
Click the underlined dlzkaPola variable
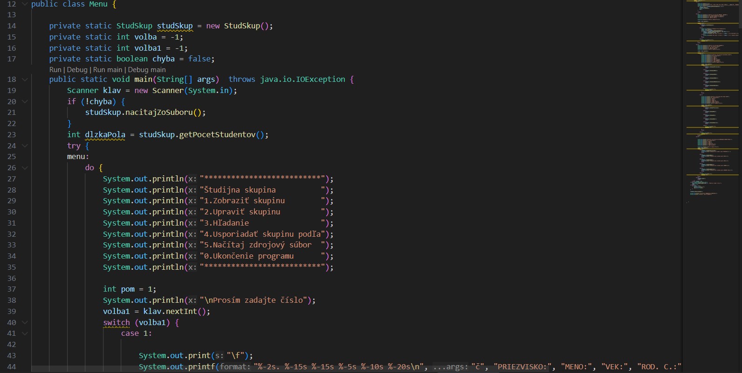click(105, 135)
